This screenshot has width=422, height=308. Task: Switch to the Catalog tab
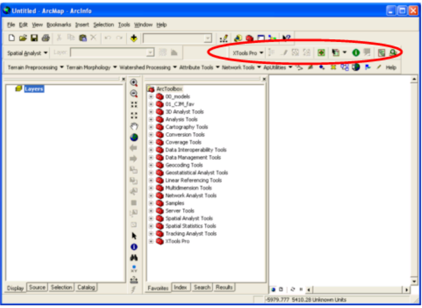[86, 287]
